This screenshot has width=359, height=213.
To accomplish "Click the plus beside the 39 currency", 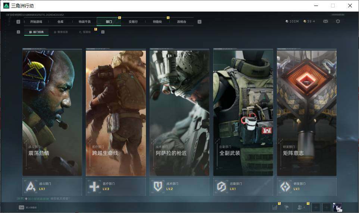I will tap(314, 22).
